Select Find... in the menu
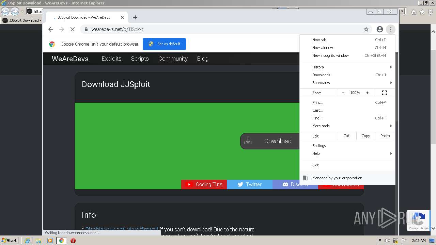The width and height of the screenshot is (436, 245). (347, 118)
